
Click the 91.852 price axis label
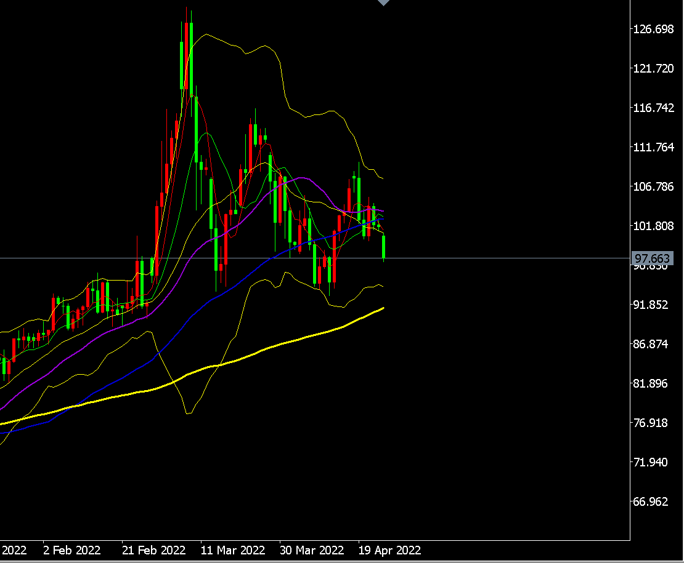pos(653,305)
